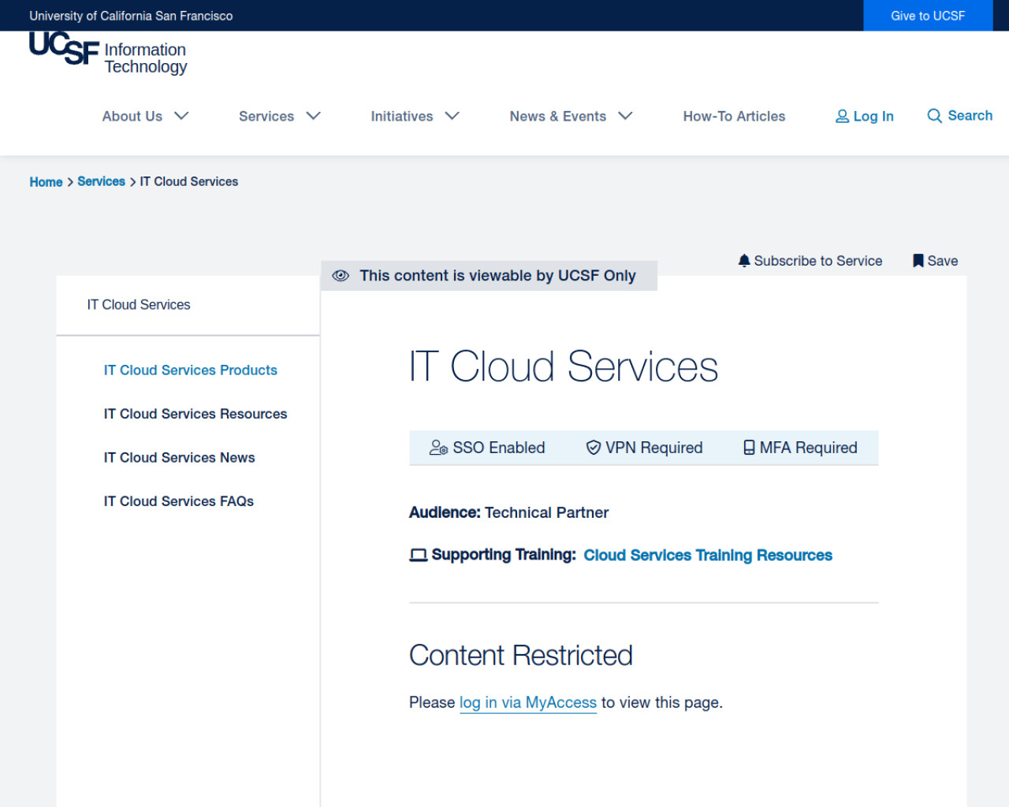Click the SSO Enabled user icon
Screen dimensions: 1009x807
tap(438, 448)
